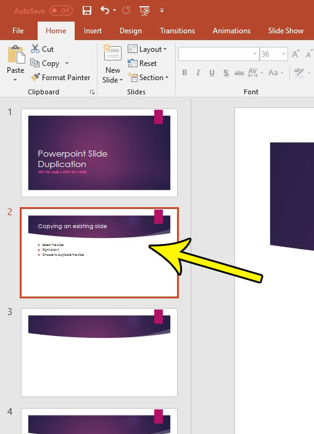Click the New Slide icon
This screenshot has width=314, height=434.
click(x=112, y=53)
